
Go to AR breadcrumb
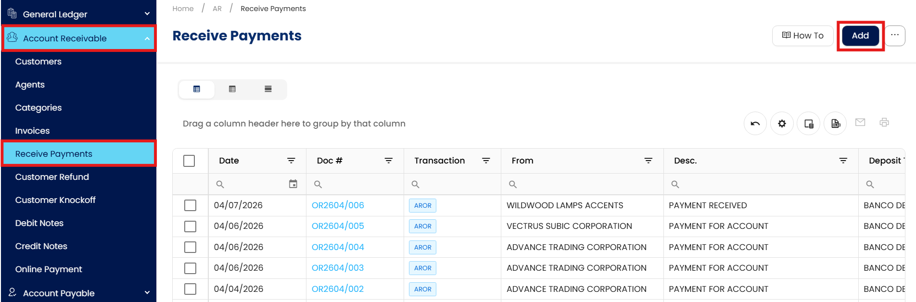(217, 9)
